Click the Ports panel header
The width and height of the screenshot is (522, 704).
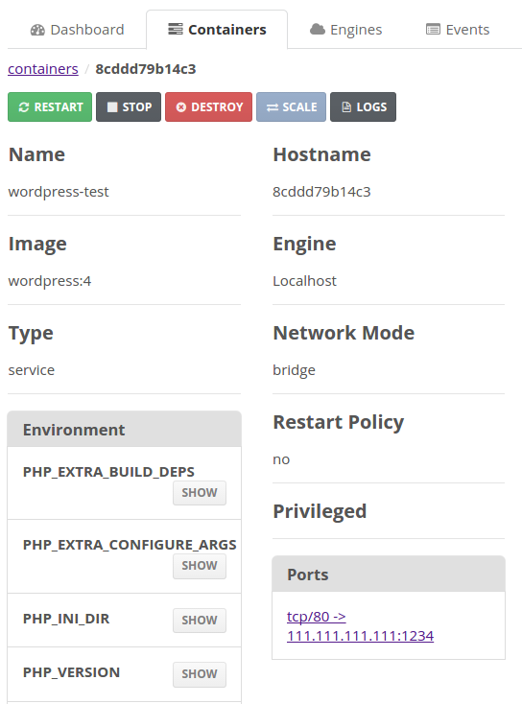click(389, 575)
